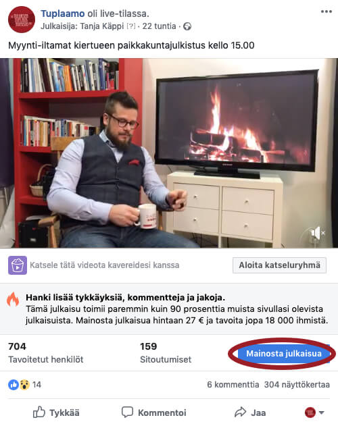Expand the page identity selector dropdown arrow
This screenshot has width=338, height=426.
coord(321,412)
